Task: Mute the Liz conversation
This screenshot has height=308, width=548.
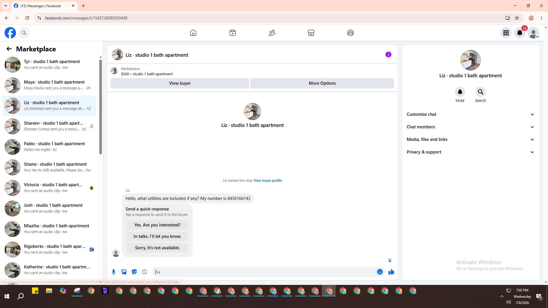Action: tap(460, 92)
